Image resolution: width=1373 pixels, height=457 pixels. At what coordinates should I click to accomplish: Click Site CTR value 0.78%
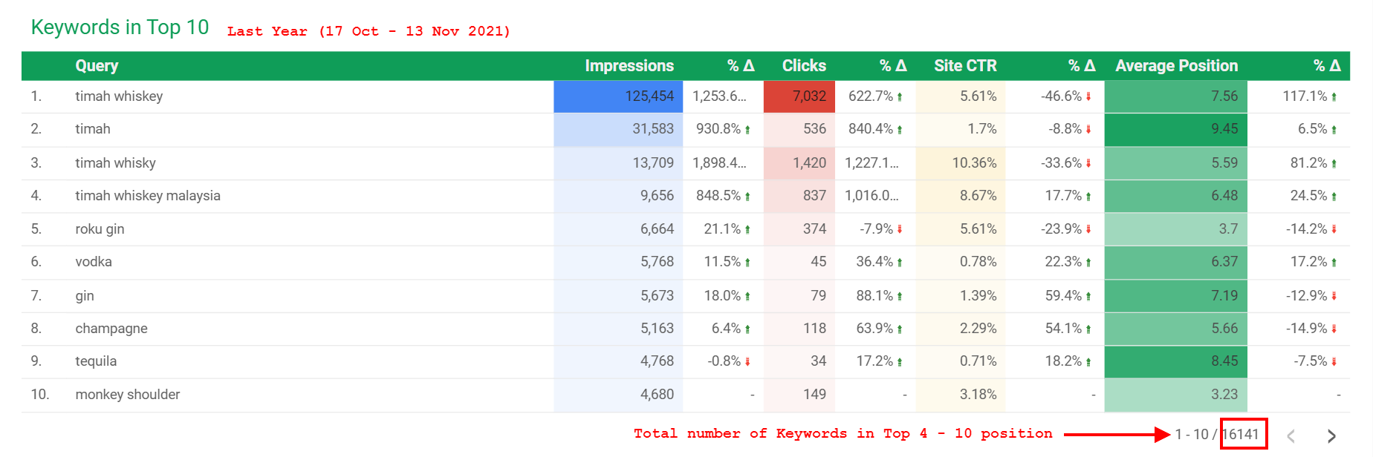(978, 262)
